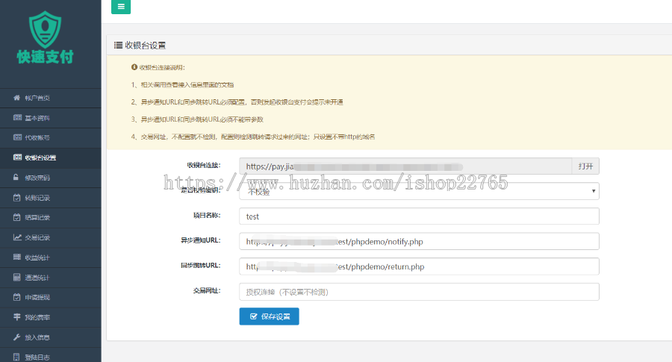Click the 项目名称 form label
672x362 pixels.
point(207,216)
